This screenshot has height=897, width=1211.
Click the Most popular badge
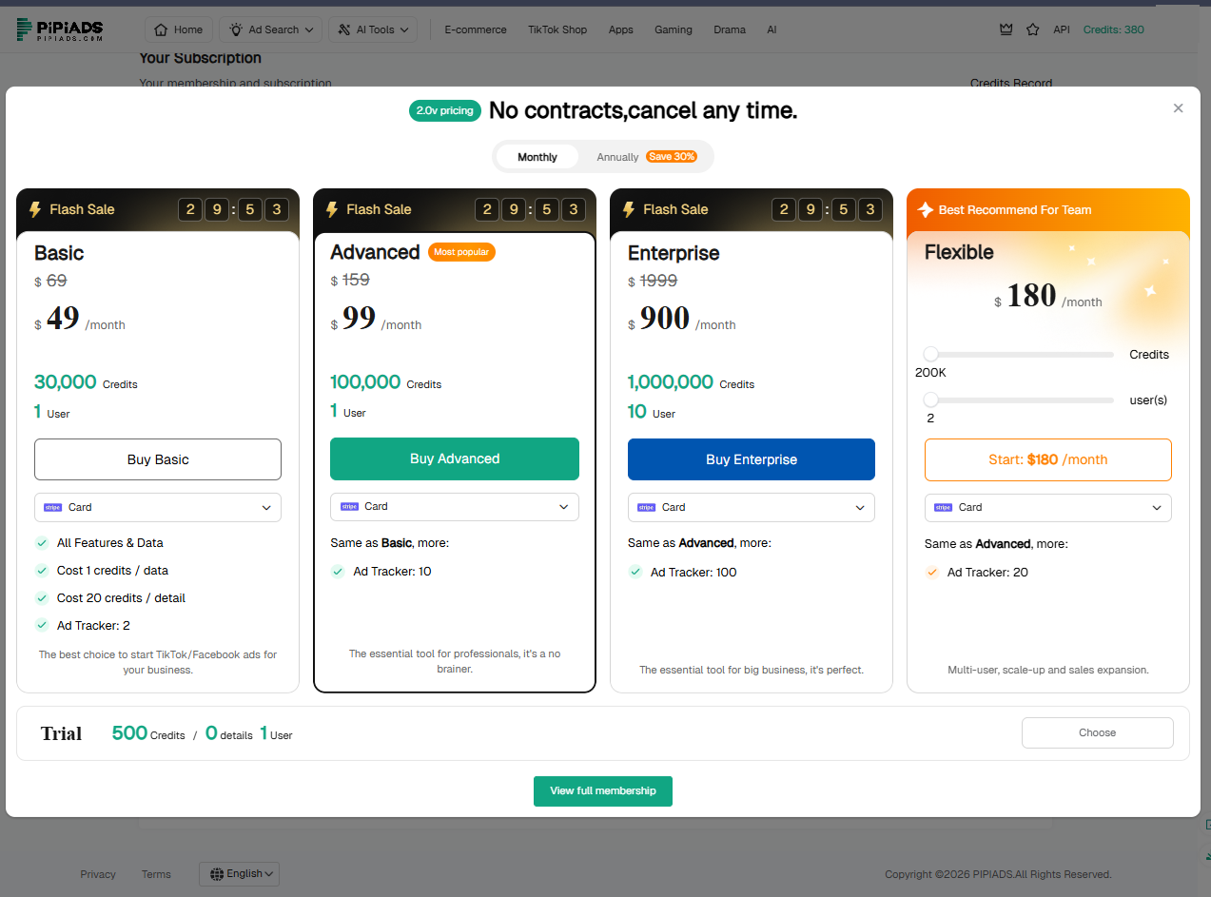tap(461, 252)
